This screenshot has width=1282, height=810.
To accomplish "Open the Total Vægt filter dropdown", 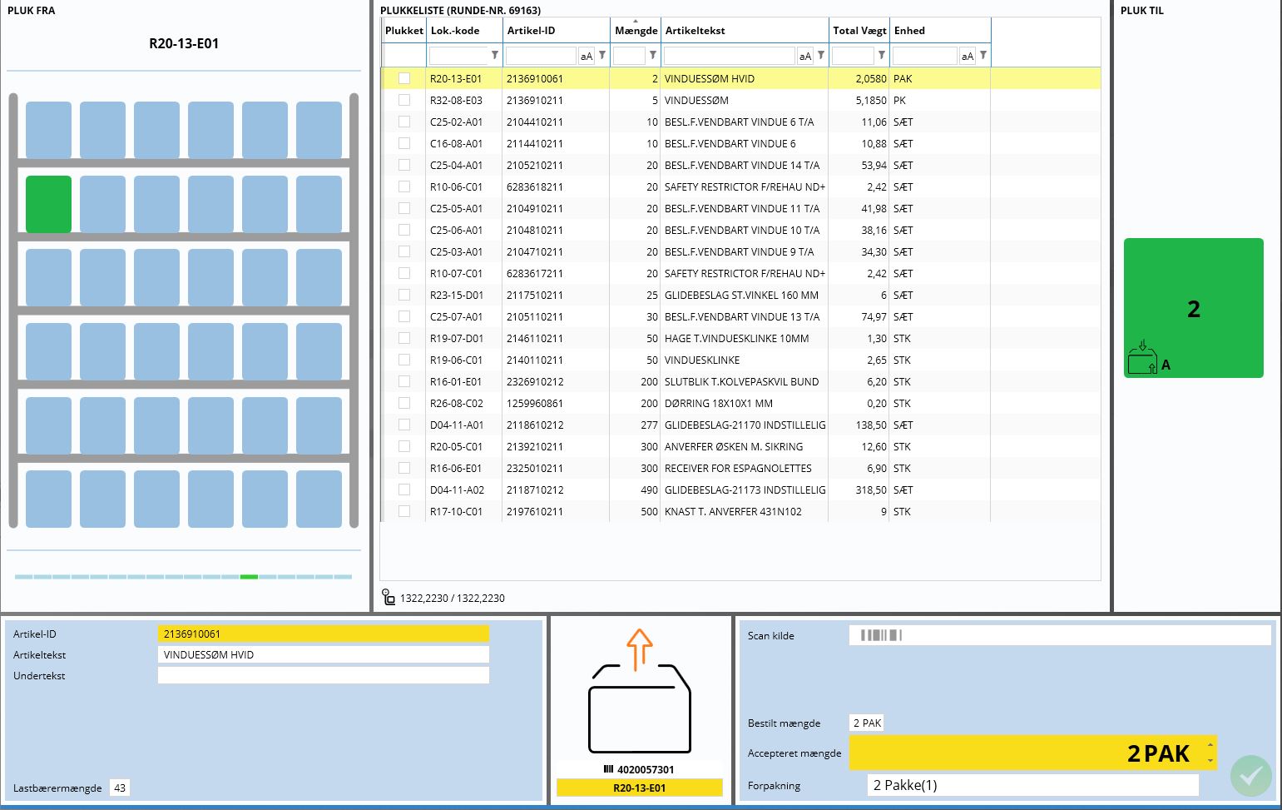I will point(881,56).
